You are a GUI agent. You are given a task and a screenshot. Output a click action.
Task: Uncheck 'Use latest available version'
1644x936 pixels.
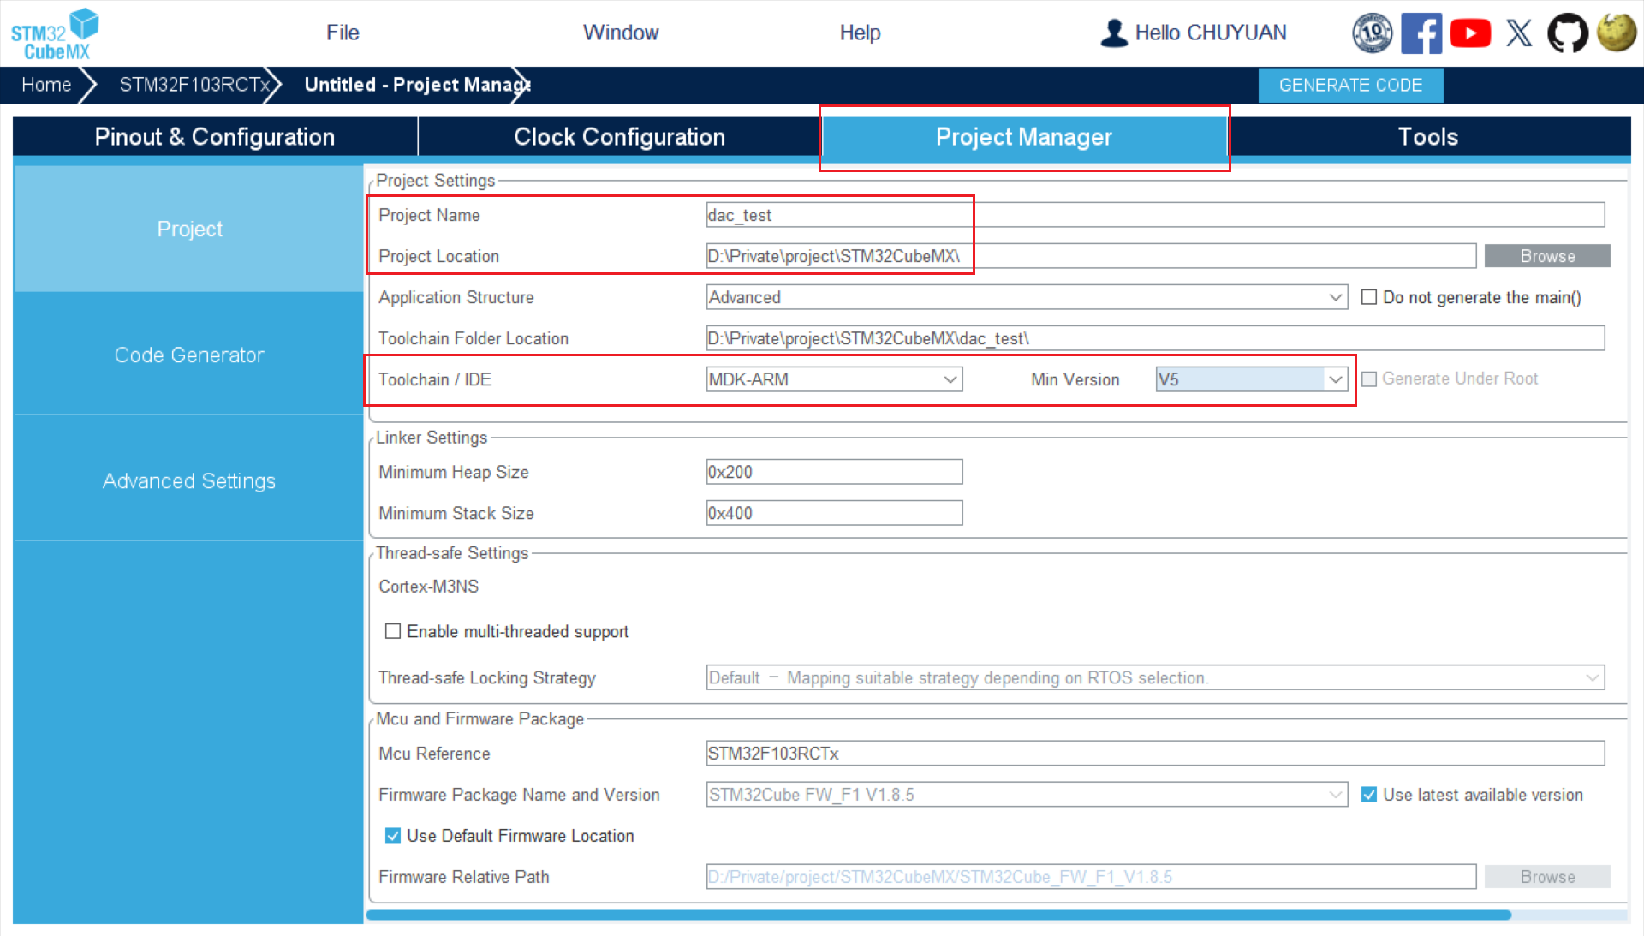point(1369,795)
